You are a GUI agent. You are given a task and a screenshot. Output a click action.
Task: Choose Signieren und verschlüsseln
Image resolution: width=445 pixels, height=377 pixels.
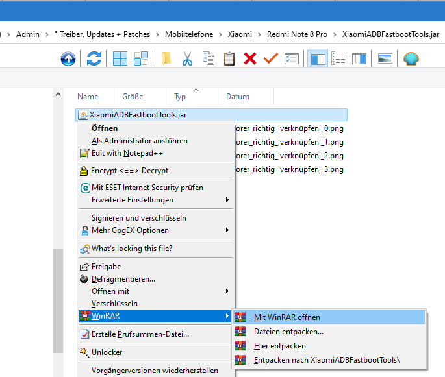click(x=155, y=218)
